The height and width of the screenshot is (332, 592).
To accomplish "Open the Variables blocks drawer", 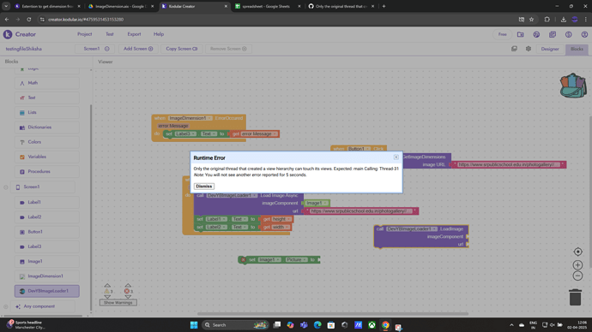I will tap(47, 157).
